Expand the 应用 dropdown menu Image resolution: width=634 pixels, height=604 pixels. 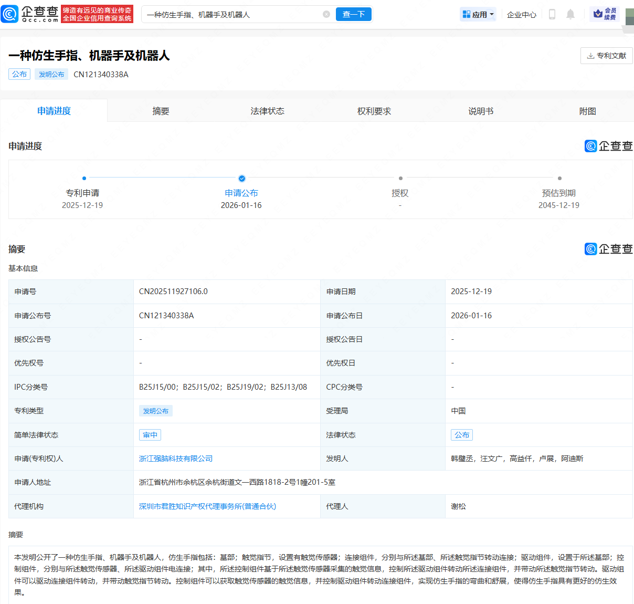[x=478, y=14]
